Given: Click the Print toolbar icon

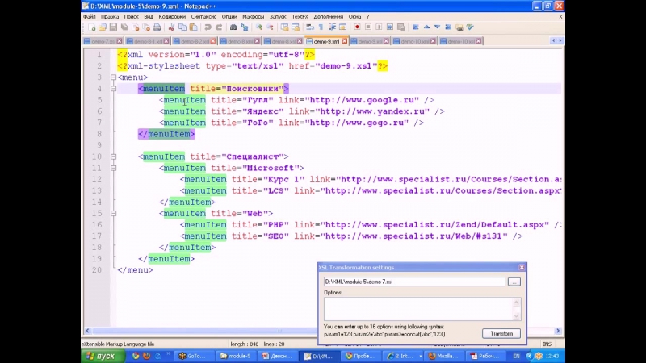Looking at the screenshot, I should point(157,27).
